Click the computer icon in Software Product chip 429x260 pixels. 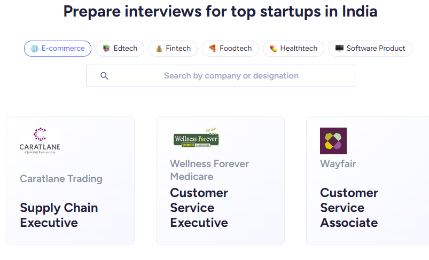pyautogui.click(x=339, y=49)
